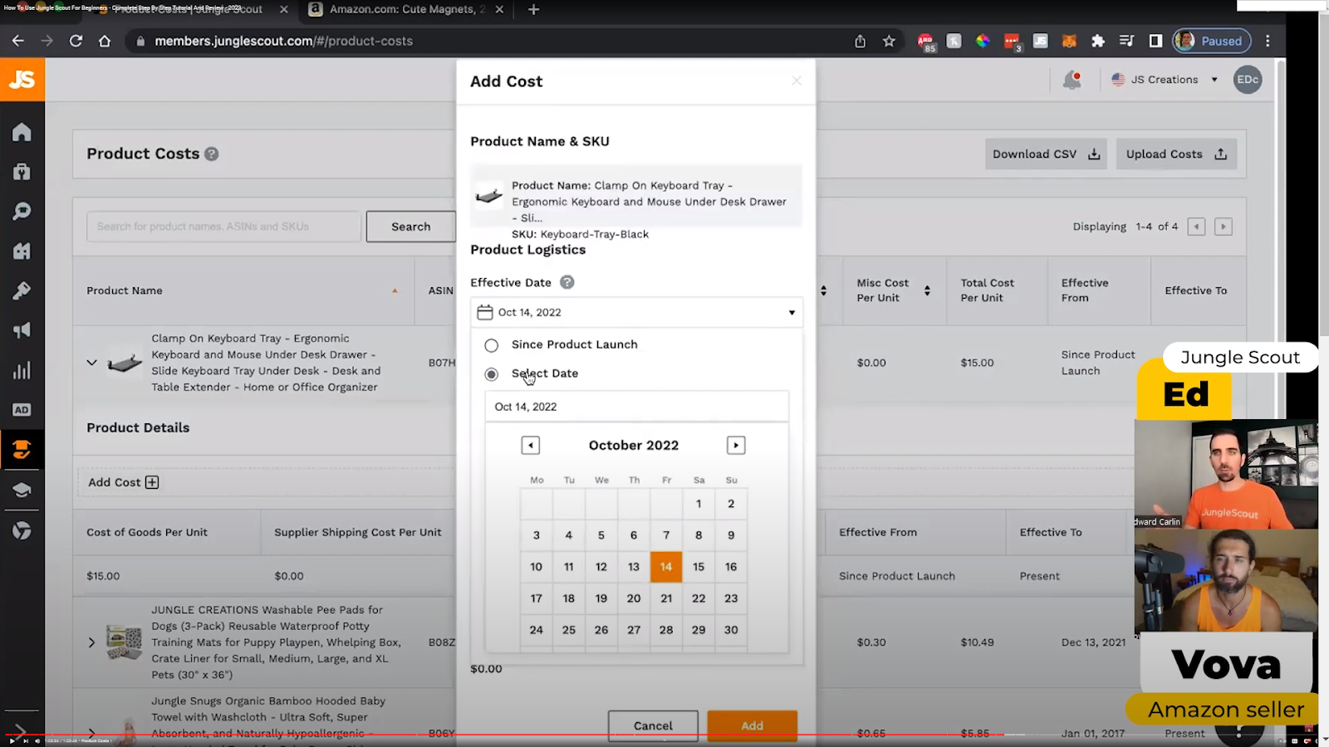Go to previous month in calendar
This screenshot has width=1329, height=747.
[x=531, y=446]
